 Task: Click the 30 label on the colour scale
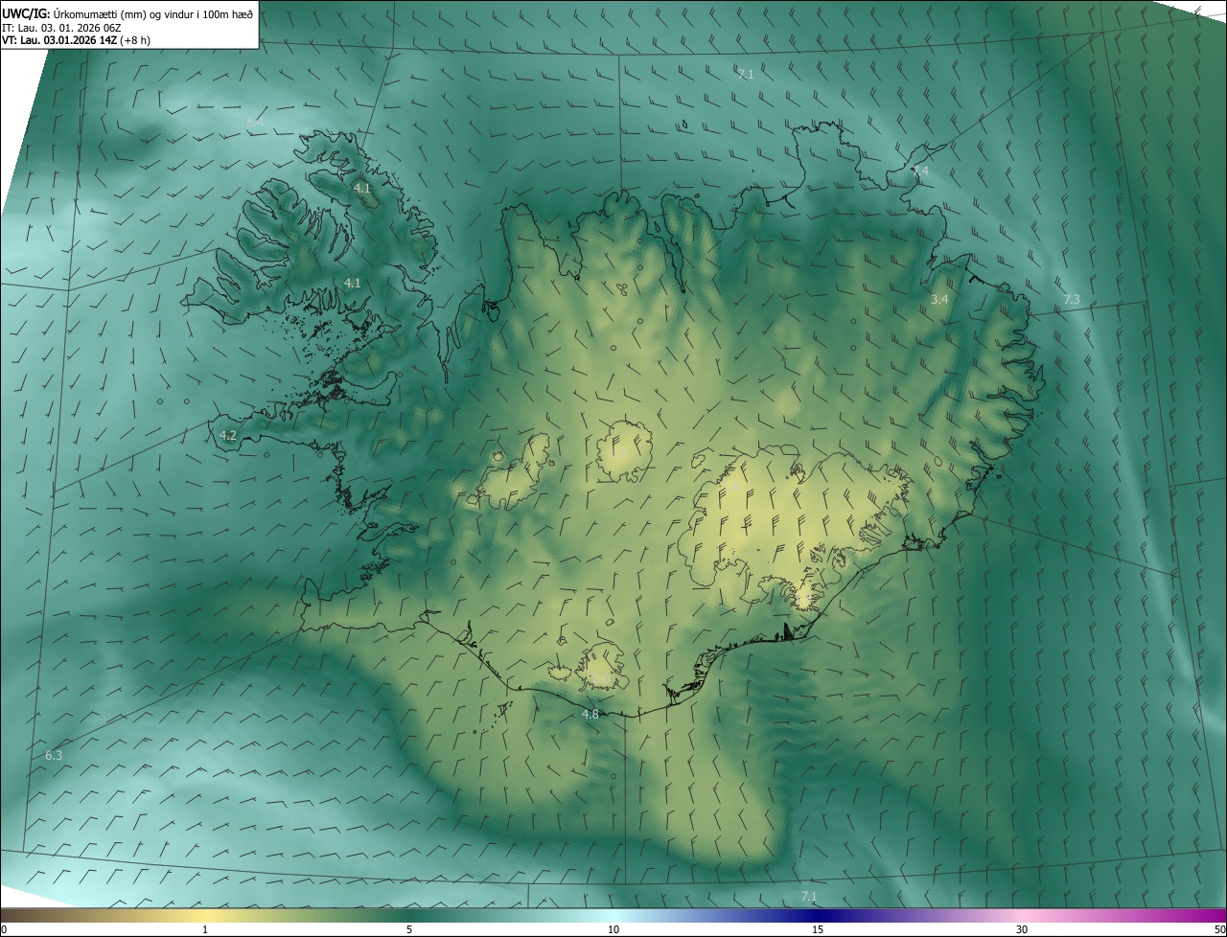point(1022,929)
